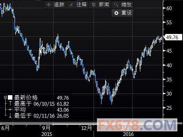The height and width of the screenshot is (137, 183).
Task: Click the pencil Annotate (注释) icon
Action: click(71, 5)
